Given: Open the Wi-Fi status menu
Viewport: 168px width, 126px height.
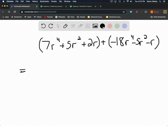Looking at the screenshot, I should pos(128,1).
